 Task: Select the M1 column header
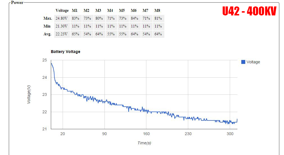pyautogui.click(x=74, y=10)
